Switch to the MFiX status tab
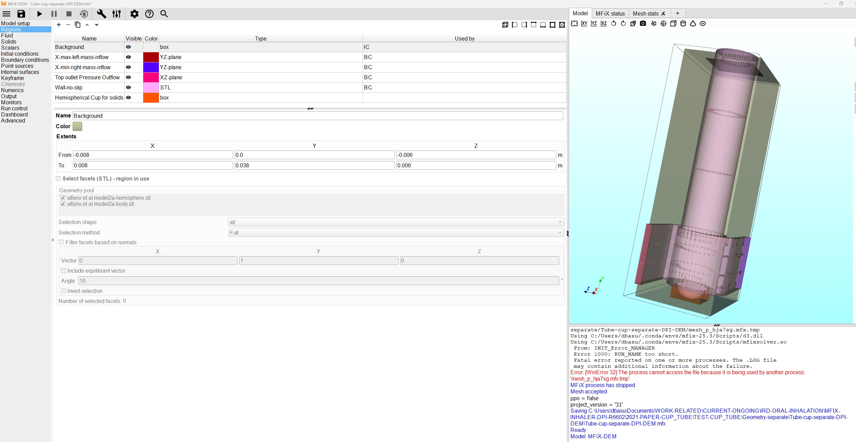 (x=610, y=13)
